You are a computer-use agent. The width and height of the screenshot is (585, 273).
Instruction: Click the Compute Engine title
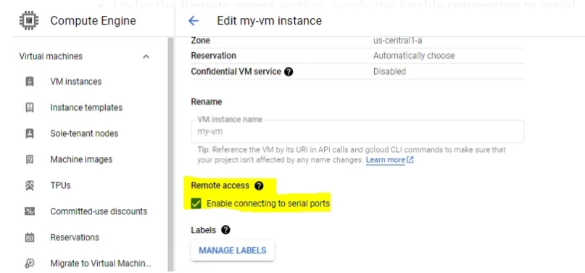click(94, 21)
